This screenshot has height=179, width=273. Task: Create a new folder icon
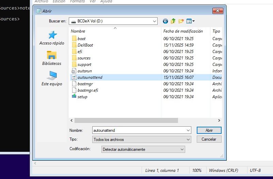coord(181,21)
